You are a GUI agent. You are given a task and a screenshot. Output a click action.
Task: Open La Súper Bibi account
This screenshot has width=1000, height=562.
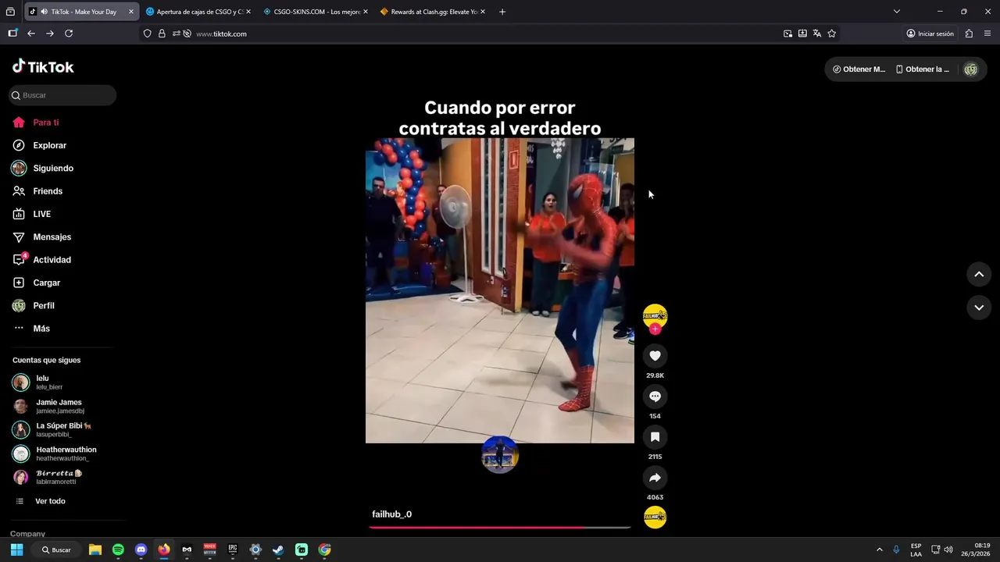pyautogui.click(x=62, y=430)
